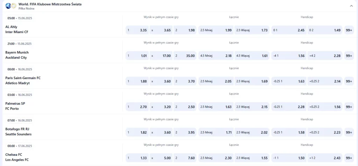The height and width of the screenshot is (166, 358).
Task: Select FC Porto win at 2.50
Action: 185,107
